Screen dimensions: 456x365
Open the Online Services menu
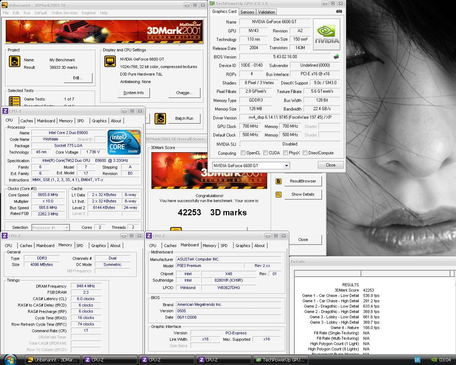(x=64, y=13)
